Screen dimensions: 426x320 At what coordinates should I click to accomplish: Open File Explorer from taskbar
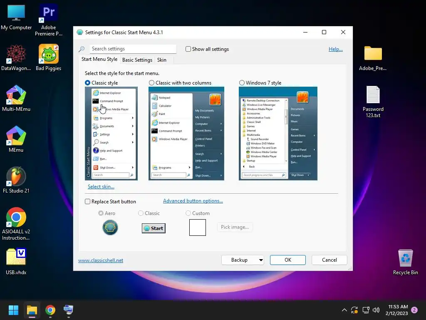[32, 310]
